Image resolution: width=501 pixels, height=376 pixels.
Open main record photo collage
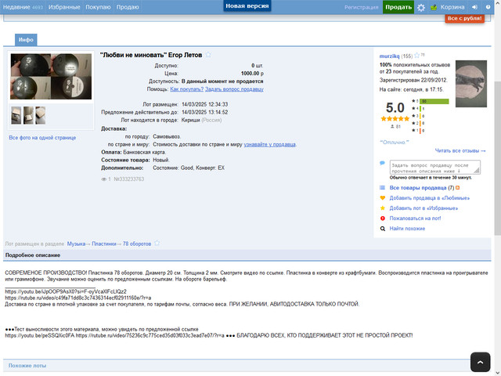[x=51, y=77]
